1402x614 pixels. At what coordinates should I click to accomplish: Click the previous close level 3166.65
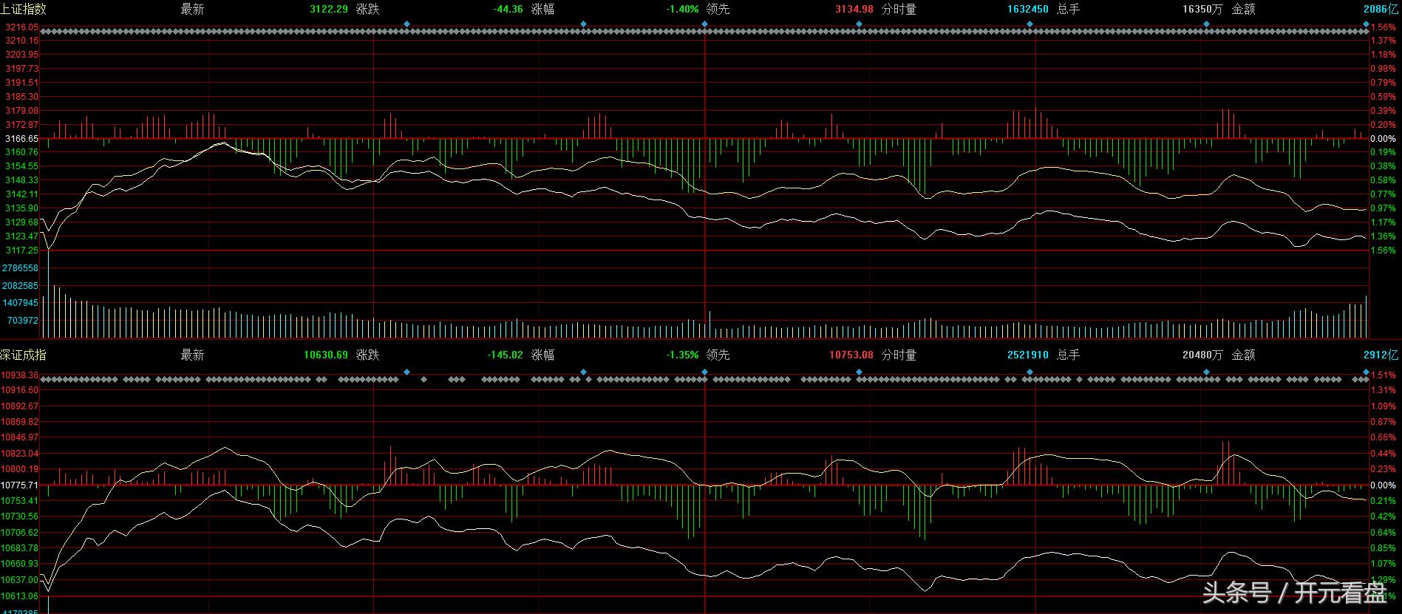pyautogui.click(x=21, y=139)
